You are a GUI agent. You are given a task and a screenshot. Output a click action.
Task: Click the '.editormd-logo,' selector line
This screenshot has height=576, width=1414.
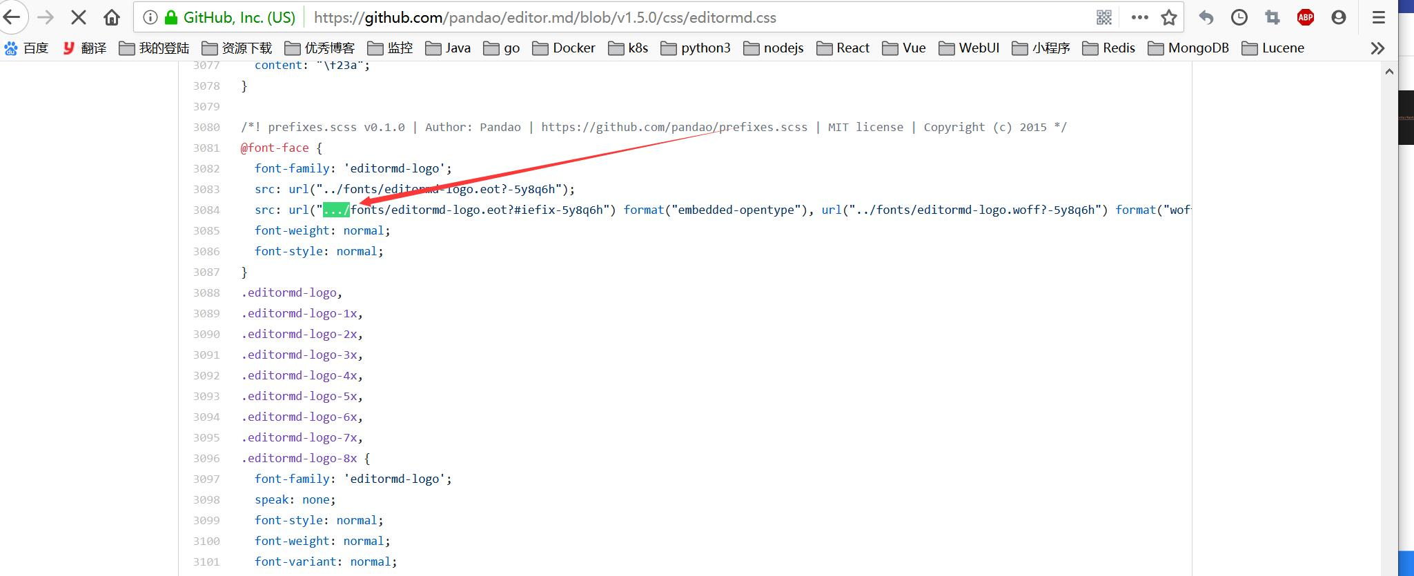(292, 293)
